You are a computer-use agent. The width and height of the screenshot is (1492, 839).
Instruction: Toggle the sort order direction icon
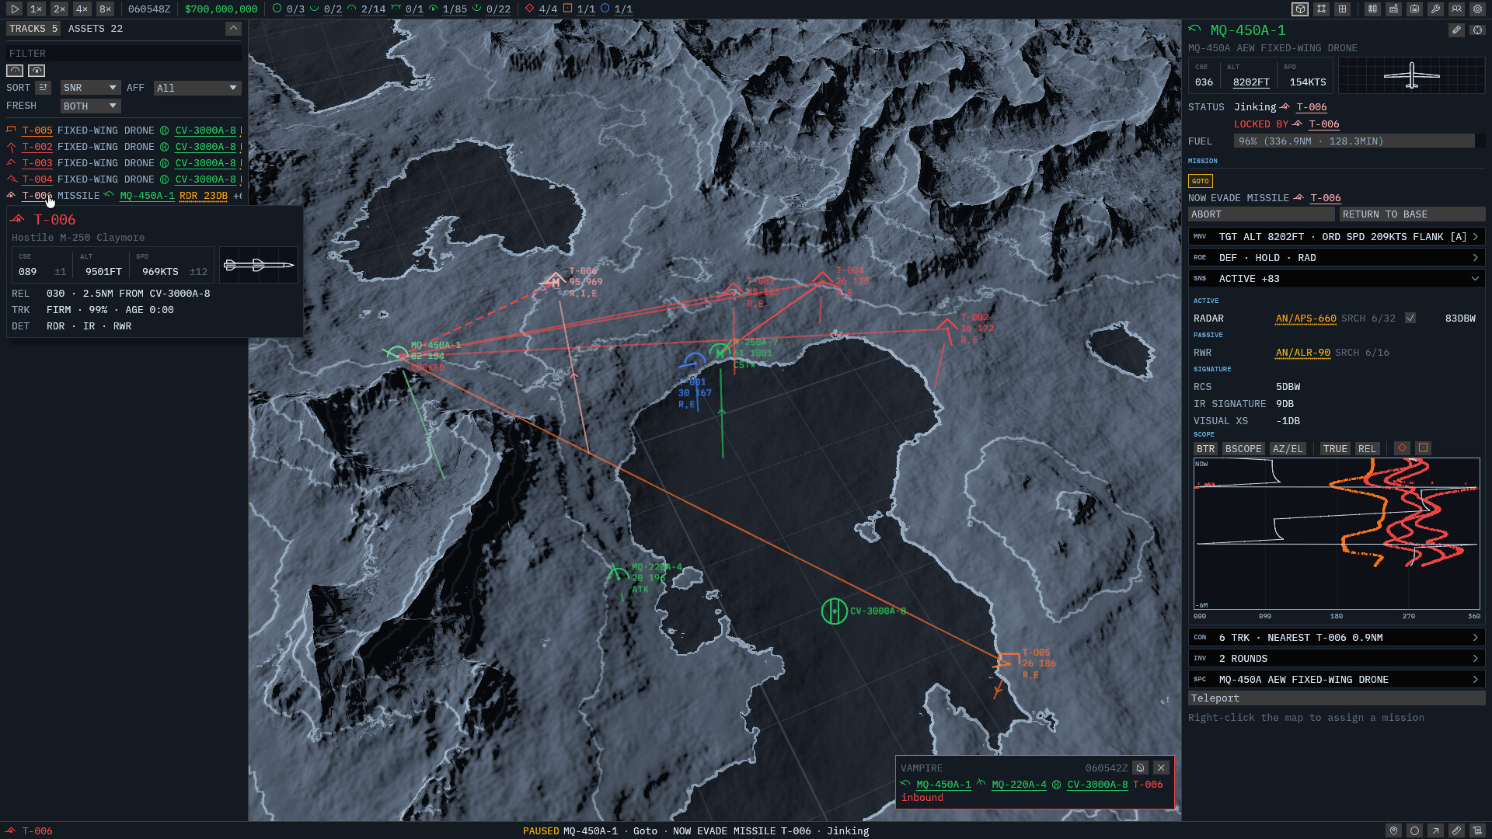click(x=44, y=88)
